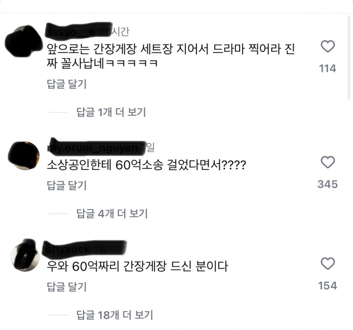Heart the 60억짜리 간장게장 comment
The width and height of the screenshot is (353, 330).
tap(328, 263)
